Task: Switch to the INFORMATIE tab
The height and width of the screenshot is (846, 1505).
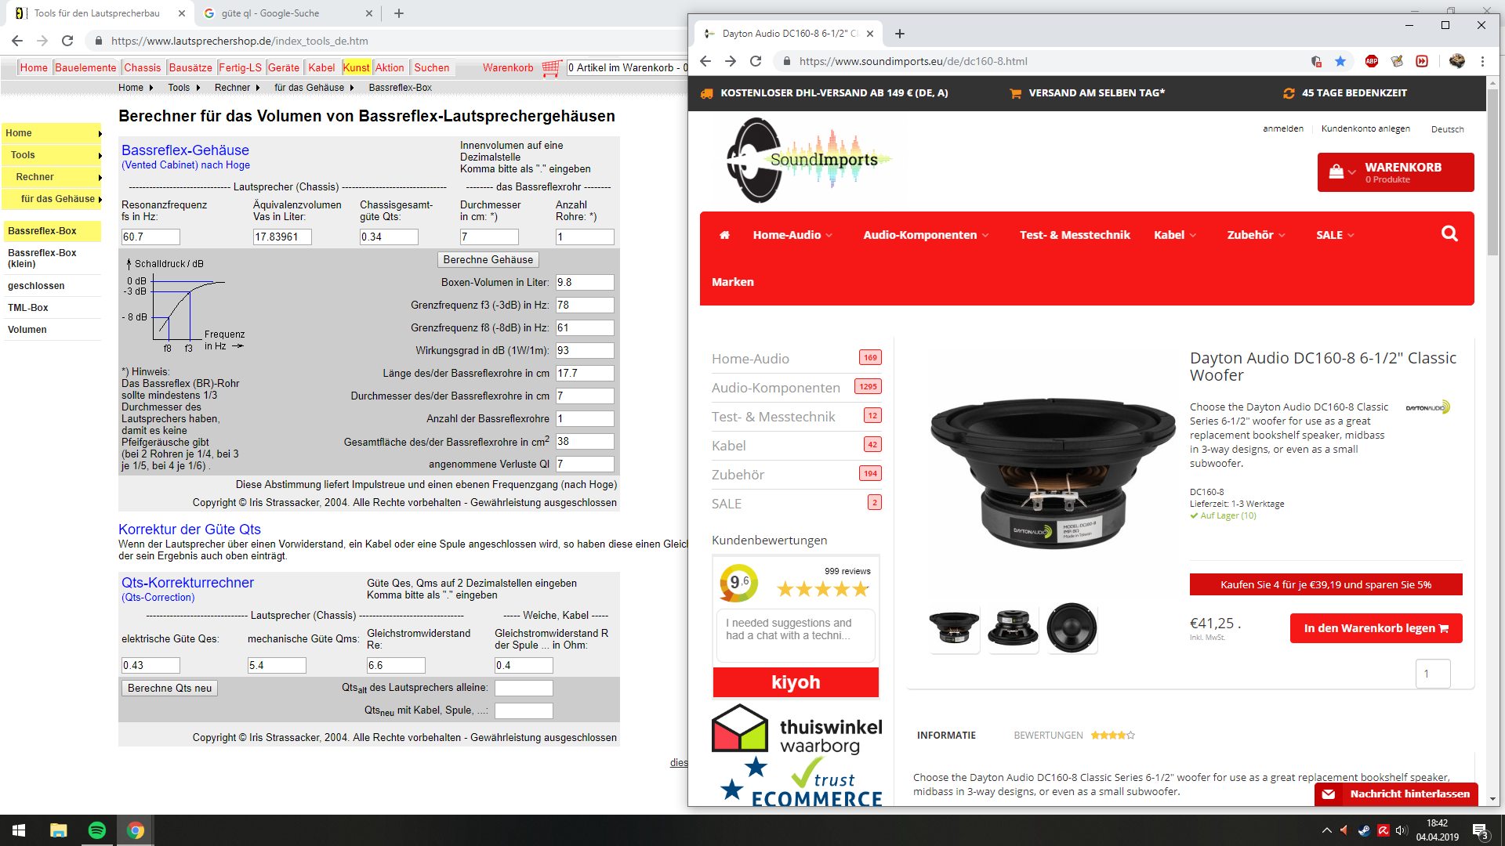Action: (946, 736)
